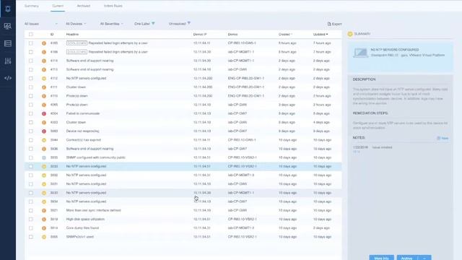Select the 'High disk space utilization' headline
This screenshot has height=260, width=462.
85,220
